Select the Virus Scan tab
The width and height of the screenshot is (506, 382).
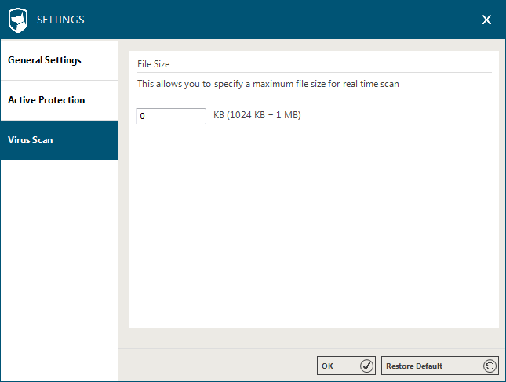click(60, 140)
